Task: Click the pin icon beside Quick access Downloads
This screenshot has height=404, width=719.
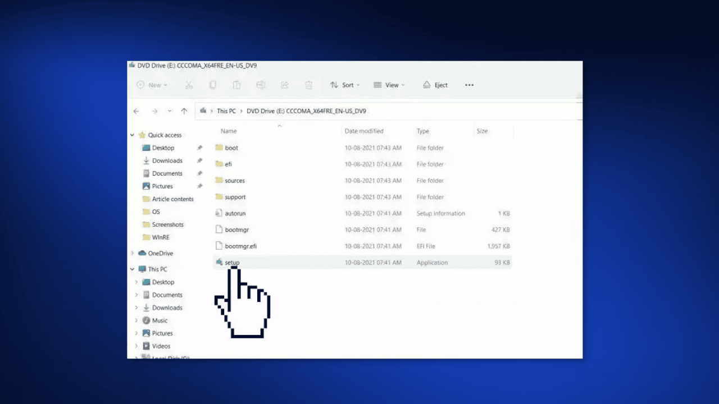Action: click(x=199, y=160)
